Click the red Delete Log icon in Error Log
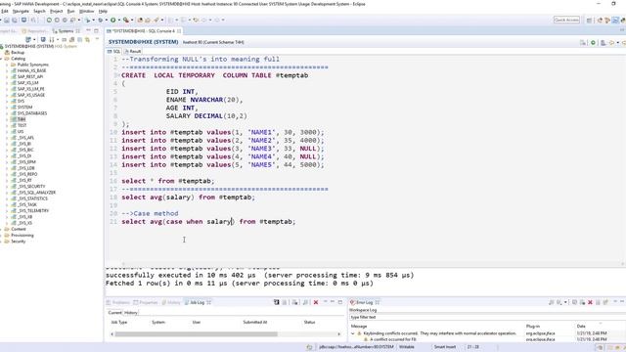 point(590,302)
